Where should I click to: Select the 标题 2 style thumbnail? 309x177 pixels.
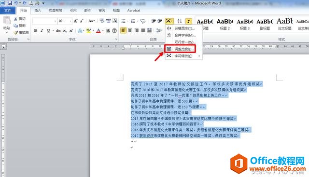tap(225, 24)
